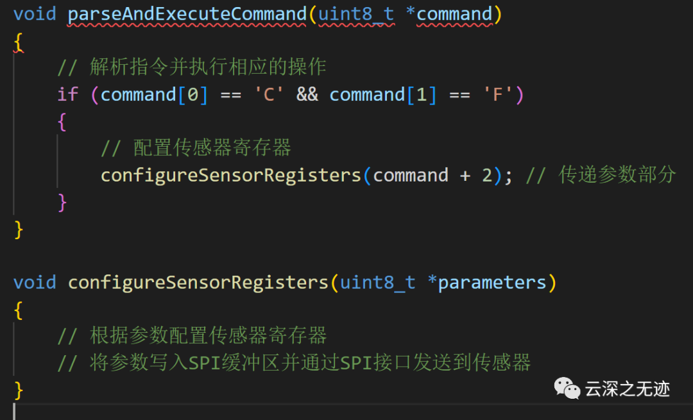The width and height of the screenshot is (693, 420).
Task: Click the 云深之无迹 watermark text
Action: (x=628, y=389)
